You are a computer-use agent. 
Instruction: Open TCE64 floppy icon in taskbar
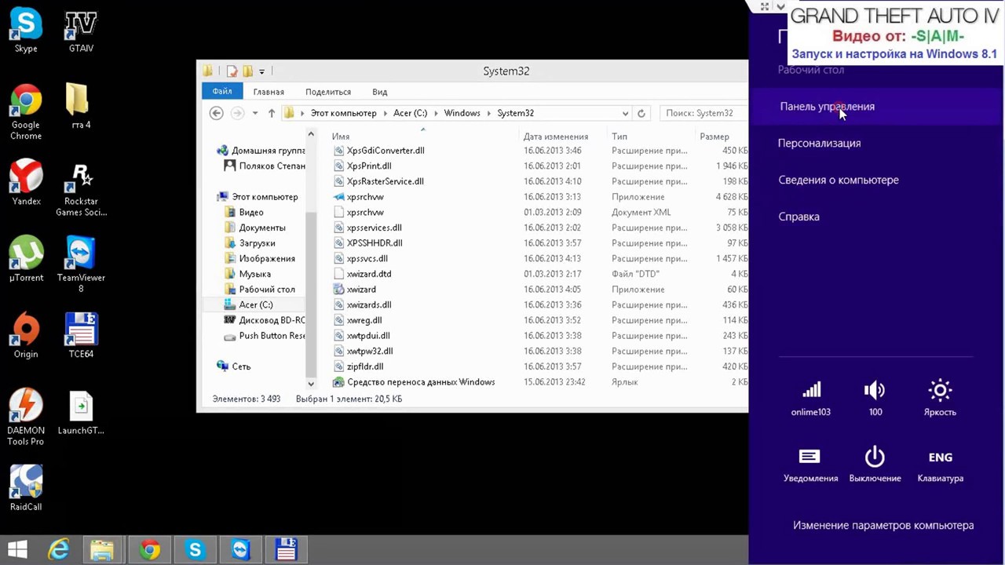click(286, 550)
